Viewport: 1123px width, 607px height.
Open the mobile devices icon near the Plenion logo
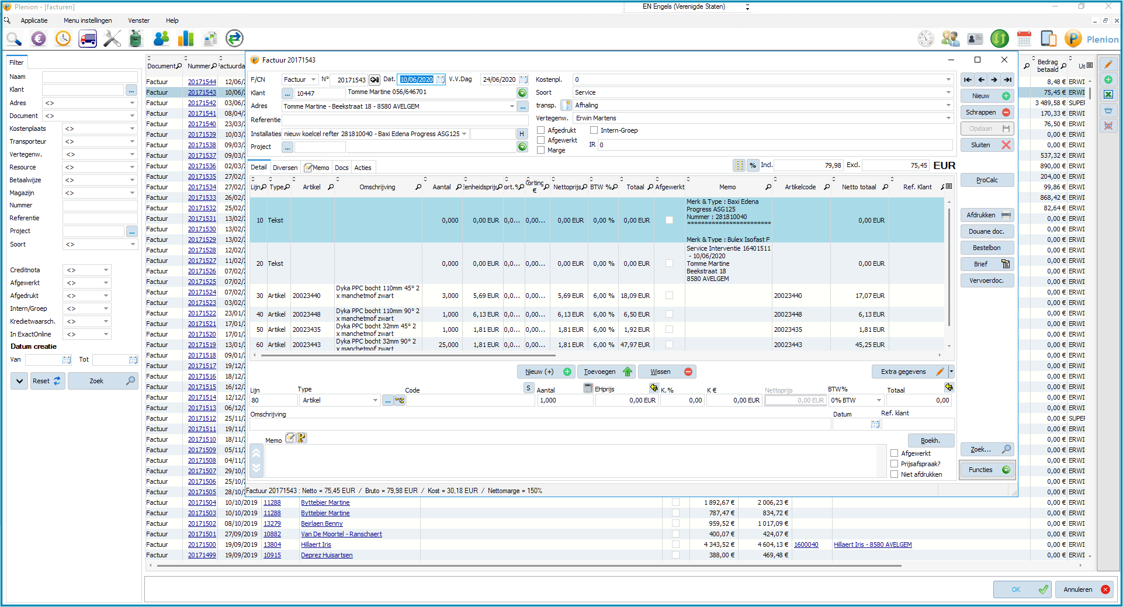pyautogui.click(x=1049, y=39)
